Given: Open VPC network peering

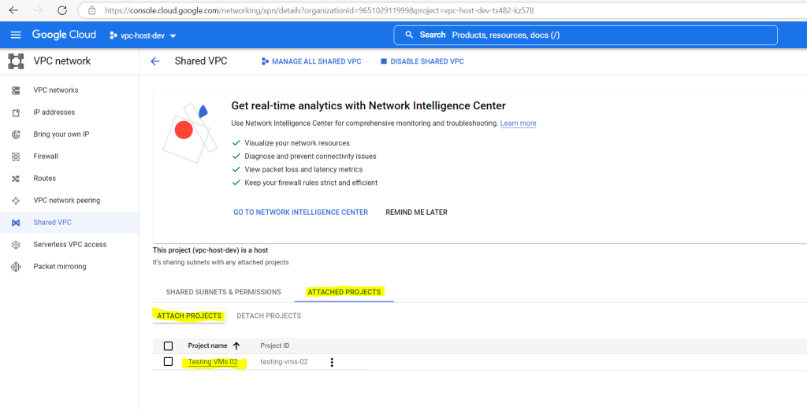Looking at the screenshot, I should click(67, 201).
